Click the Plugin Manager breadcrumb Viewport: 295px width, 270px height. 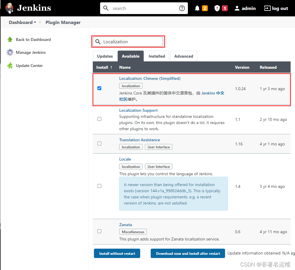click(63, 22)
